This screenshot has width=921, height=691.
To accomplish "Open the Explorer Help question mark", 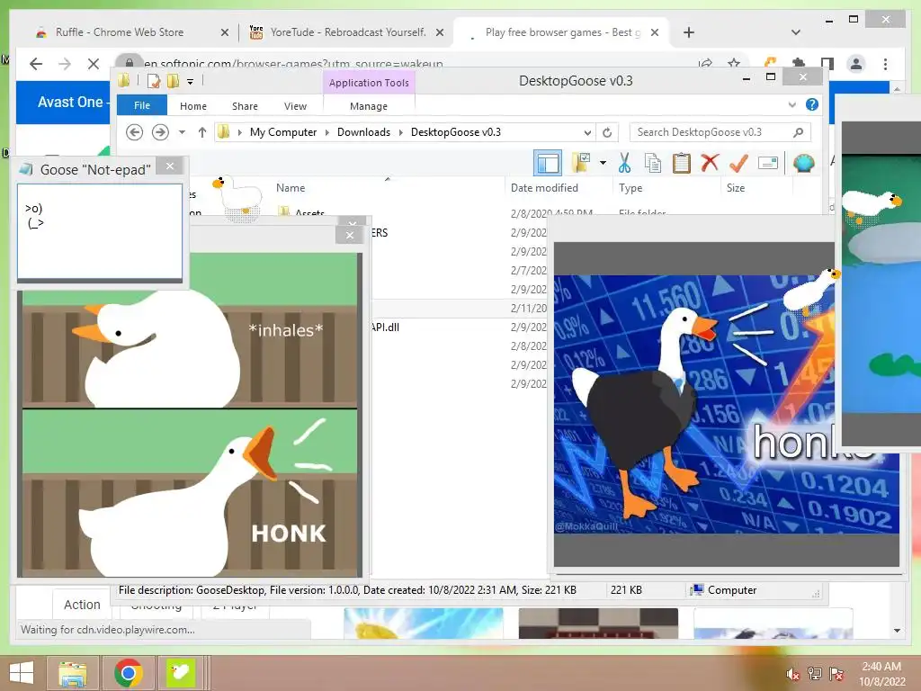I will click(812, 104).
